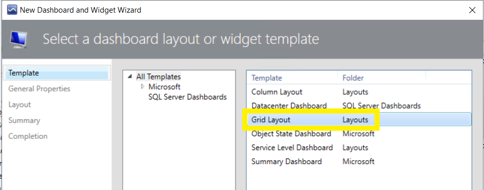Image resolution: width=484 pixels, height=190 pixels.
Task: Expand the Microsoft folder node
Action: (x=142, y=87)
